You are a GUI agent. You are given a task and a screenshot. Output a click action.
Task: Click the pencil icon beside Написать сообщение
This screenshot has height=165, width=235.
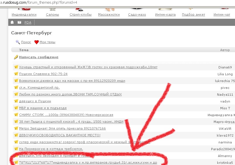click(16, 57)
